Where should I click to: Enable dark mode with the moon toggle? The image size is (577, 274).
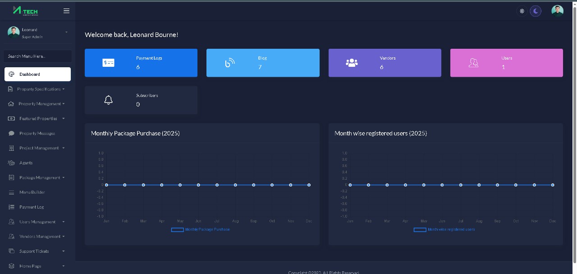tap(536, 11)
